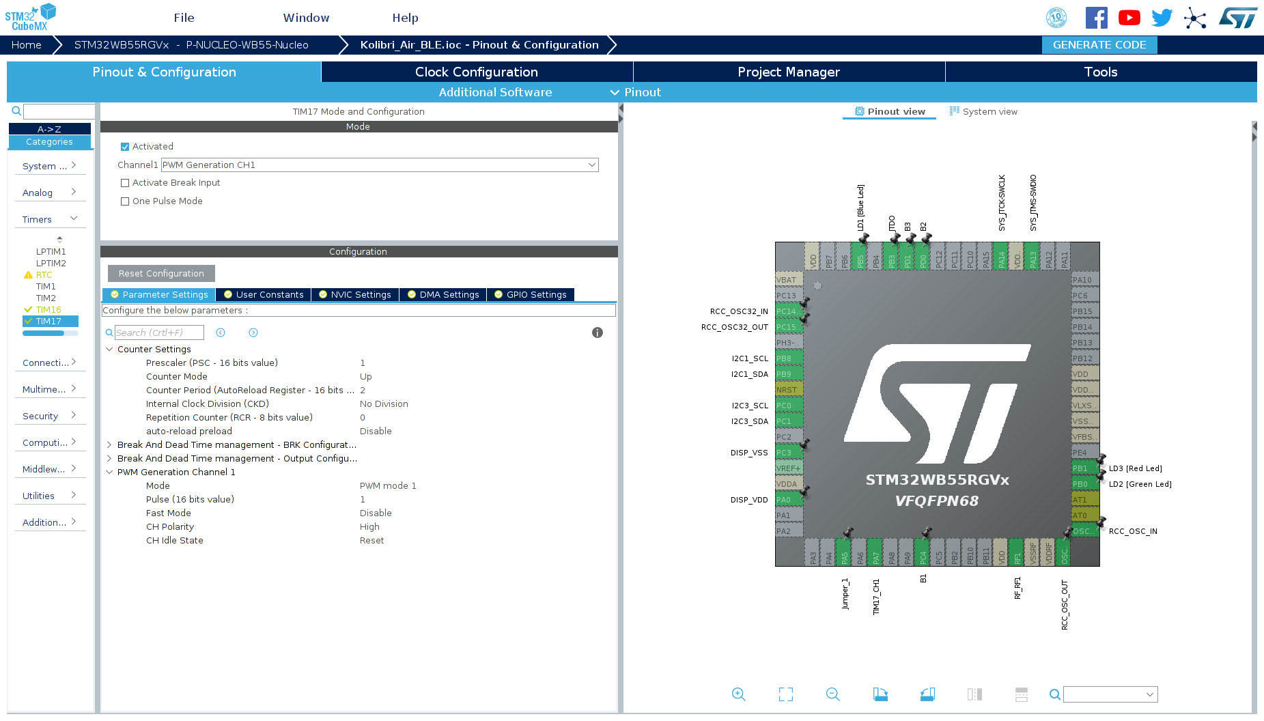Select the best-fit view icon
Screen dimensions: 1264x721
pyautogui.click(x=785, y=694)
